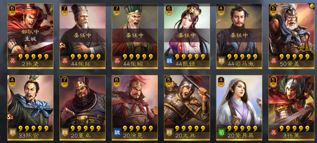Click the 7御 cost badge on 董卓's card

(64, 82)
